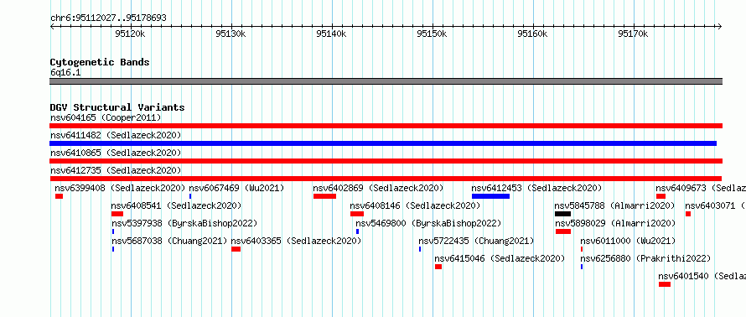Click the 95120k ruler tick label
This screenshot has height=317, width=746.
131,34
